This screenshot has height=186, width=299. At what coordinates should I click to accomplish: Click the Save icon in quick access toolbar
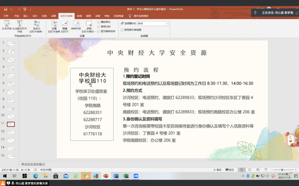(6, 9)
